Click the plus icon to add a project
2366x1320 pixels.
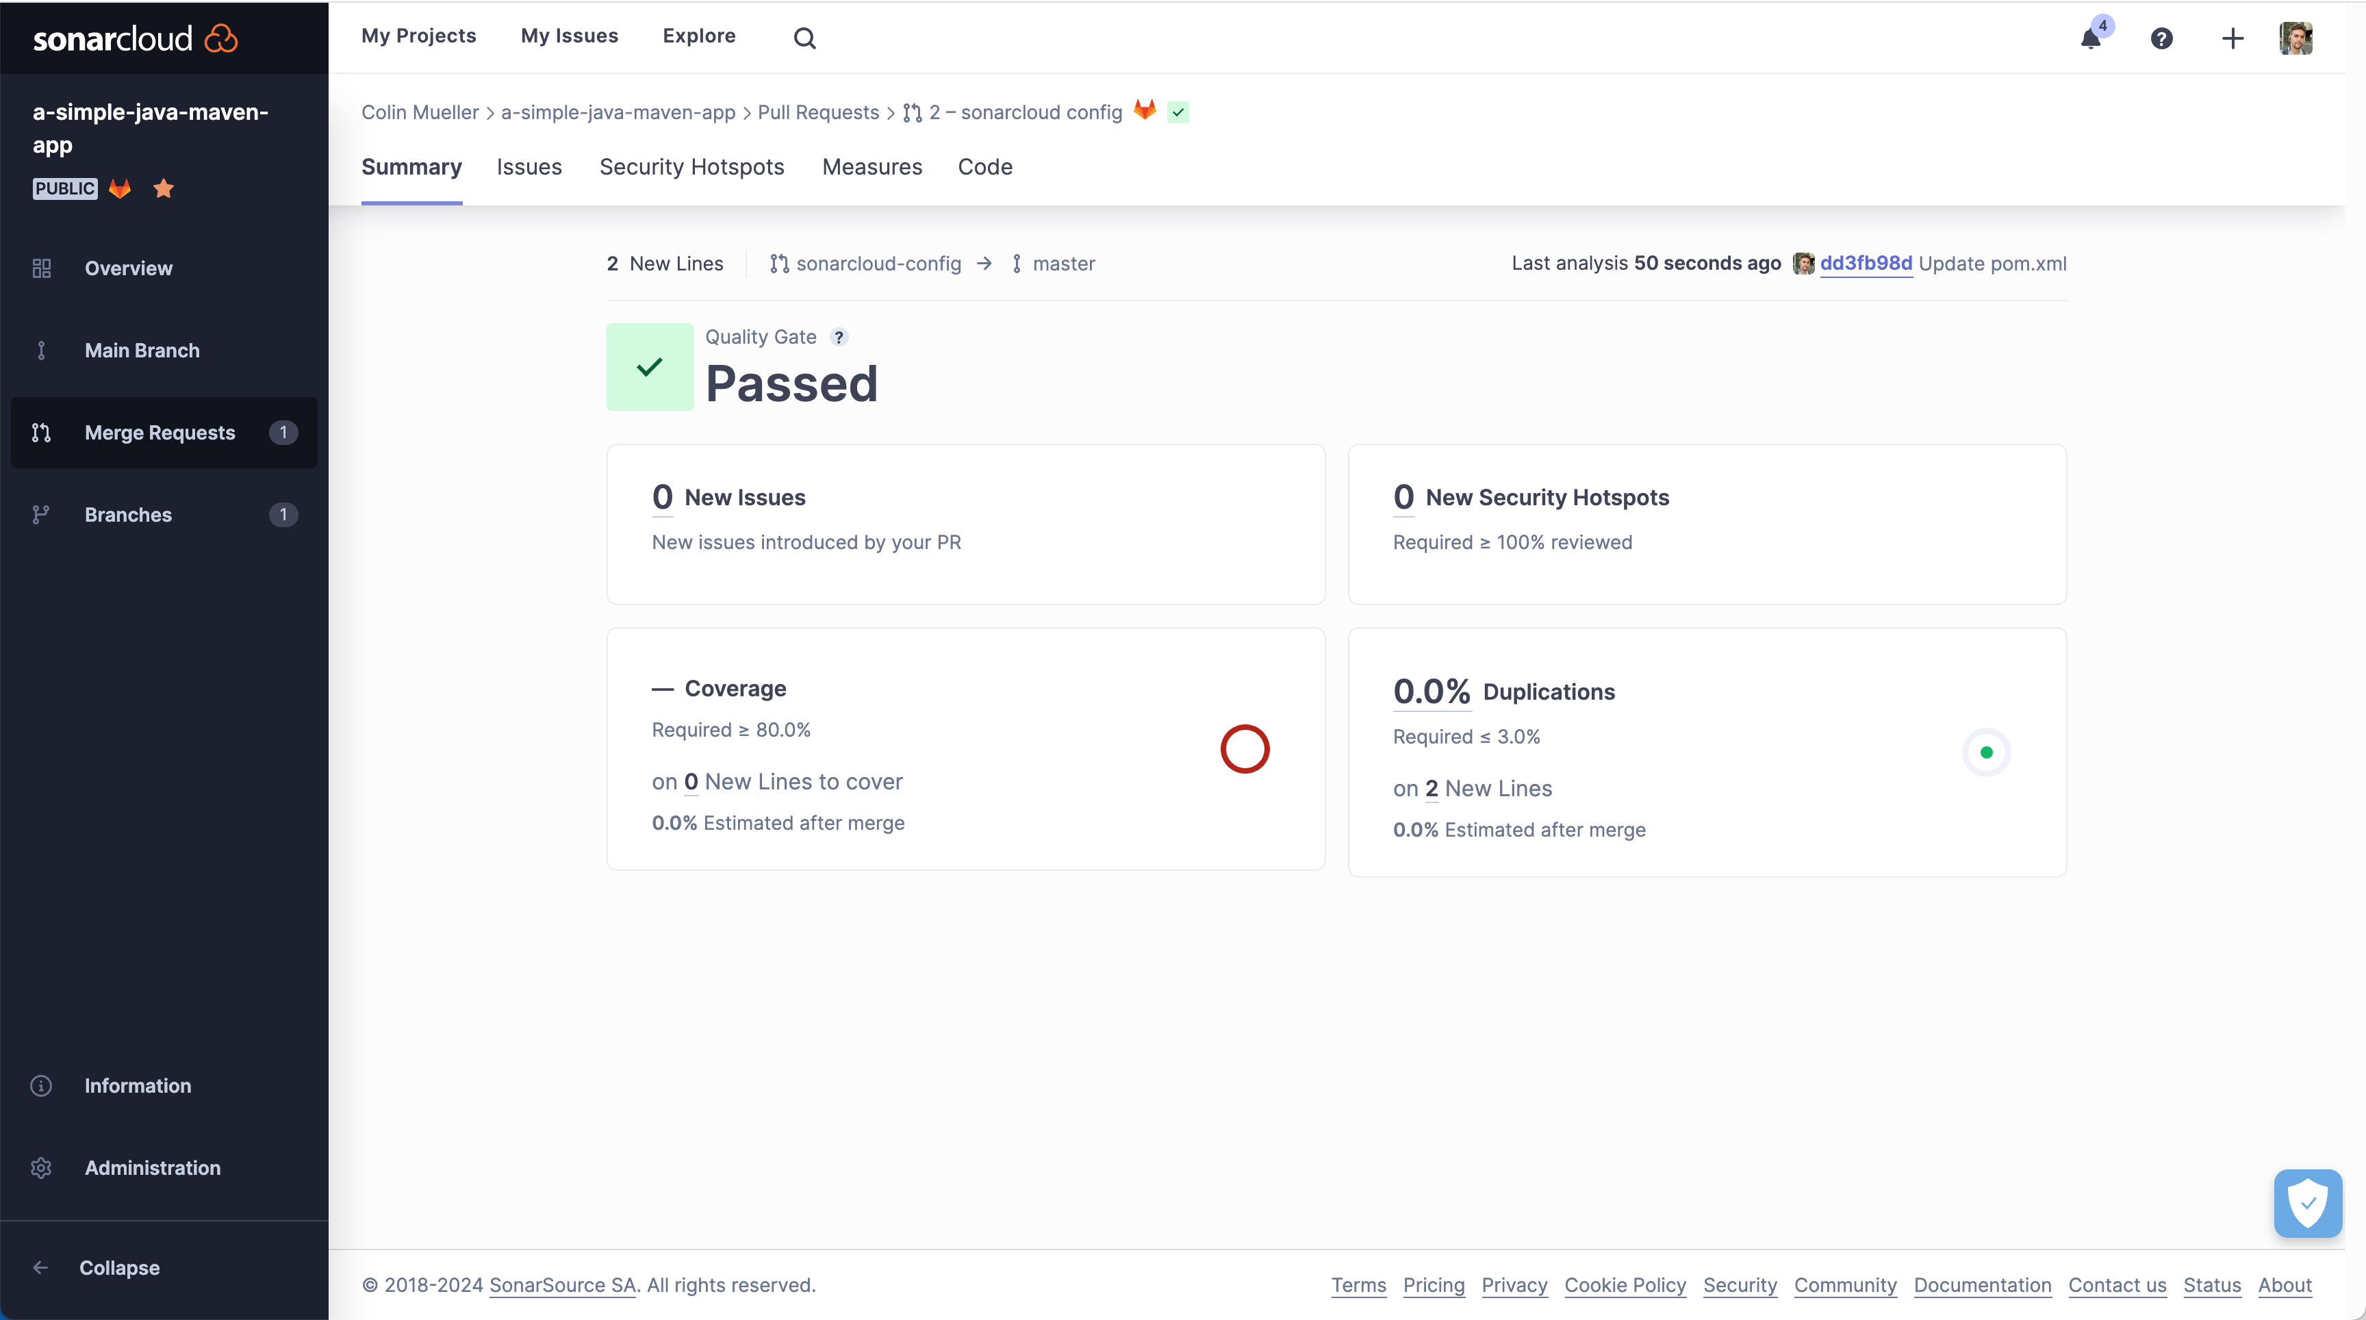pyautogui.click(x=2232, y=38)
